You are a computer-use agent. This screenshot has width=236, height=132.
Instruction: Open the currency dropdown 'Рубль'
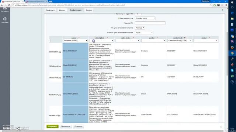coord(144,33)
